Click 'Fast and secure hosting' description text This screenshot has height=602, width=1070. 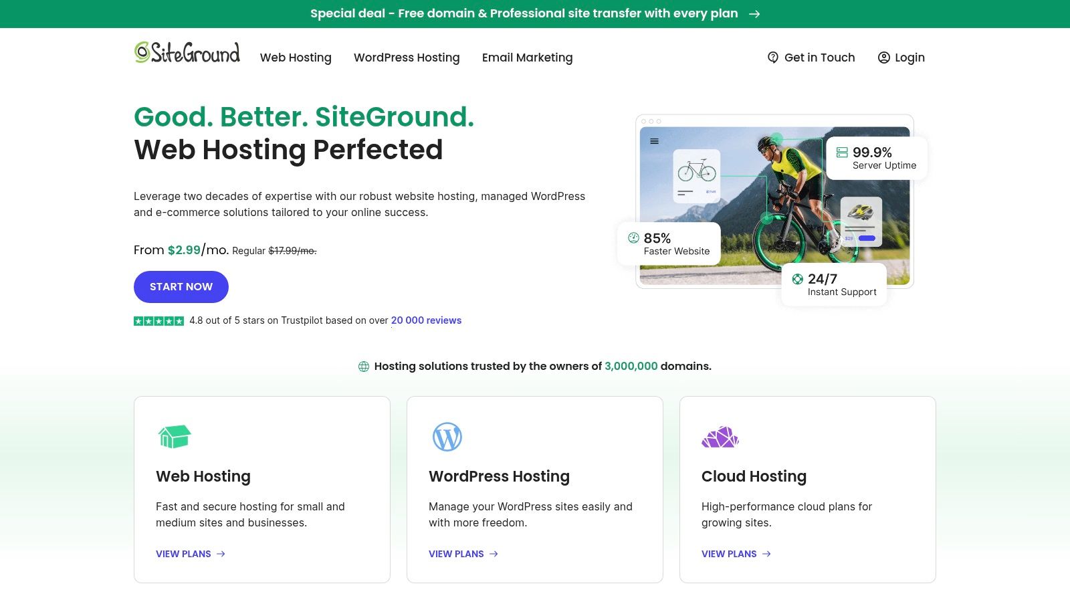[x=250, y=515]
